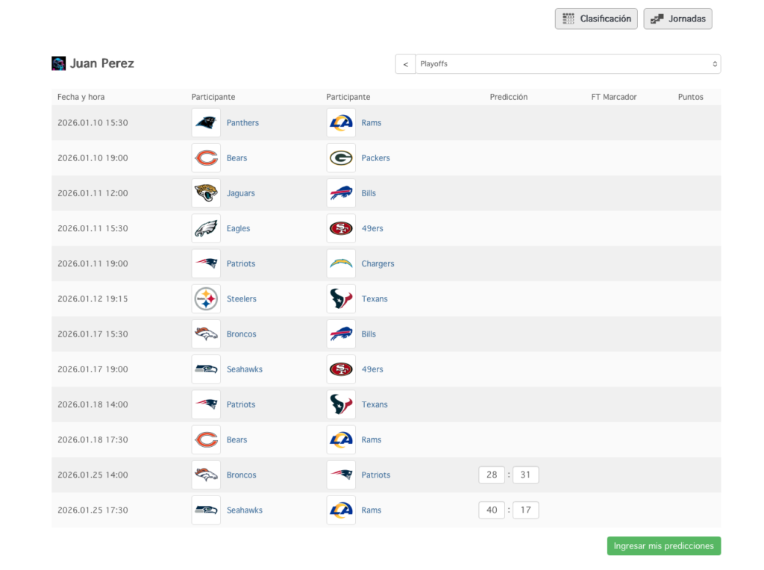The width and height of the screenshot is (764, 570).
Task: Open the 49ers link in Eagles match
Action: [372, 228]
